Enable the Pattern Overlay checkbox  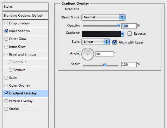point(6,101)
